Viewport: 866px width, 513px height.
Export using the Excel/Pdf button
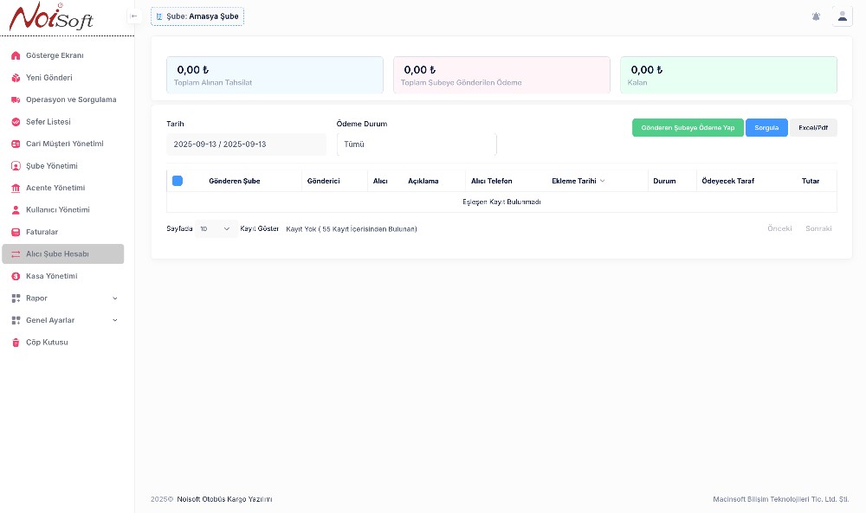813,128
